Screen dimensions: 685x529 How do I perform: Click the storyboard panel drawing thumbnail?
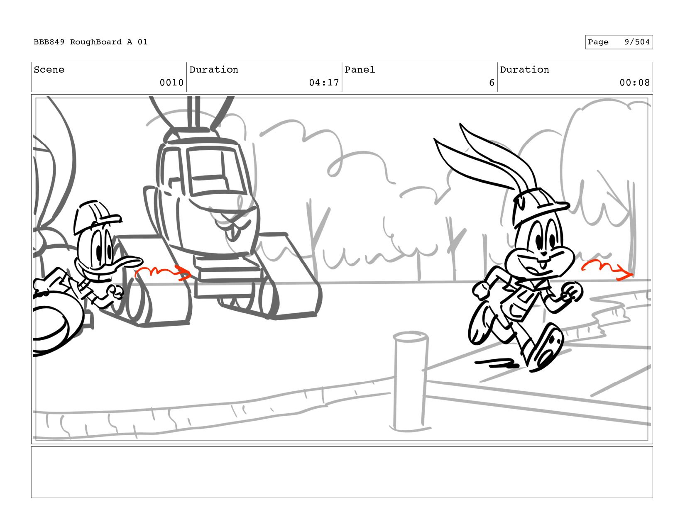[x=342, y=269]
